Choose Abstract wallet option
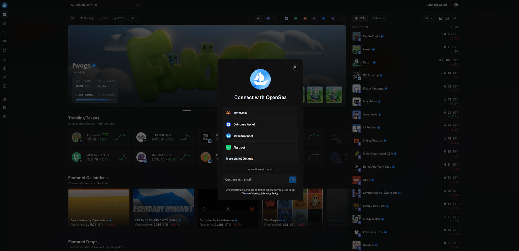 (x=260, y=147)
